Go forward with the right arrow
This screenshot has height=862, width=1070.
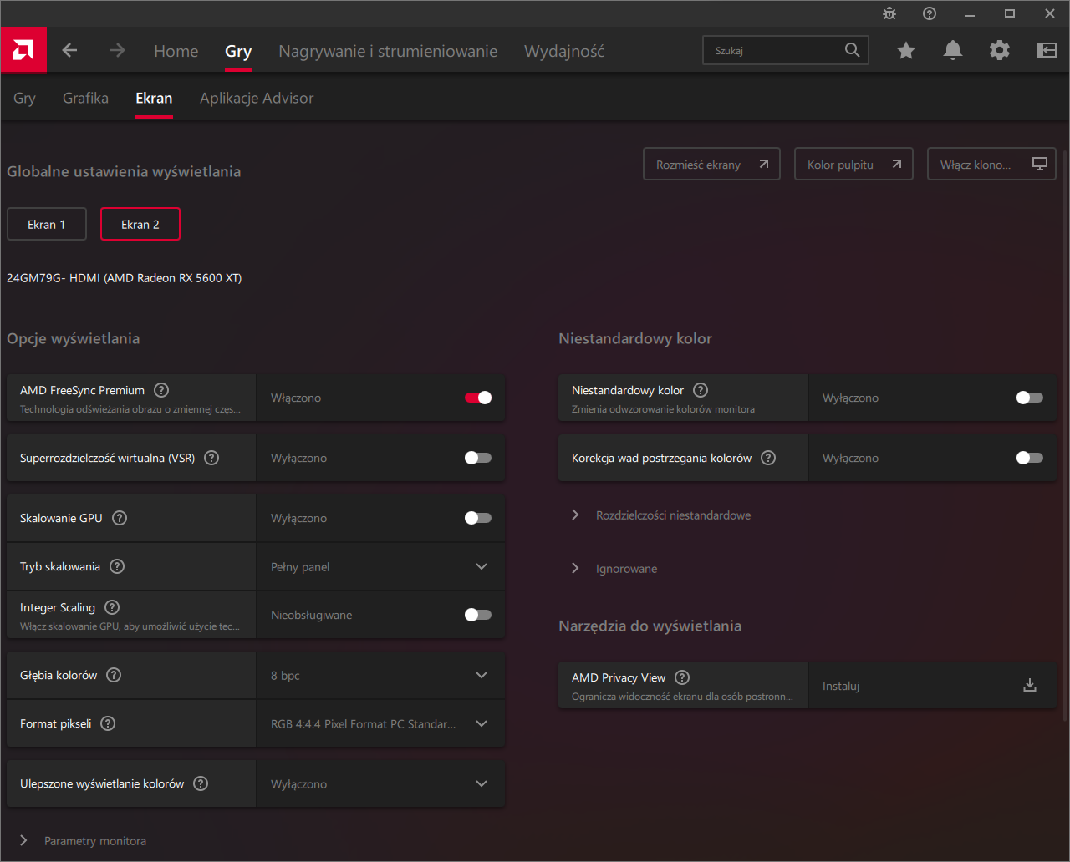click(x=117, y=50)
